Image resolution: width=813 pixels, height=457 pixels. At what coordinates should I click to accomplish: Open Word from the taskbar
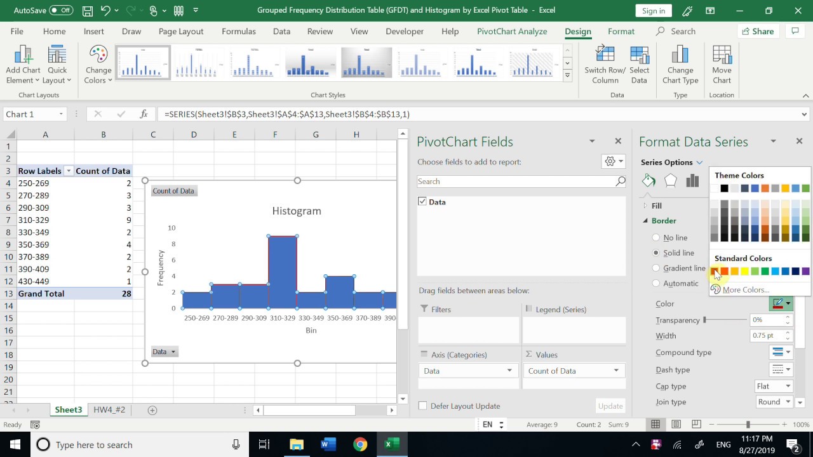(x=328, y=444)
